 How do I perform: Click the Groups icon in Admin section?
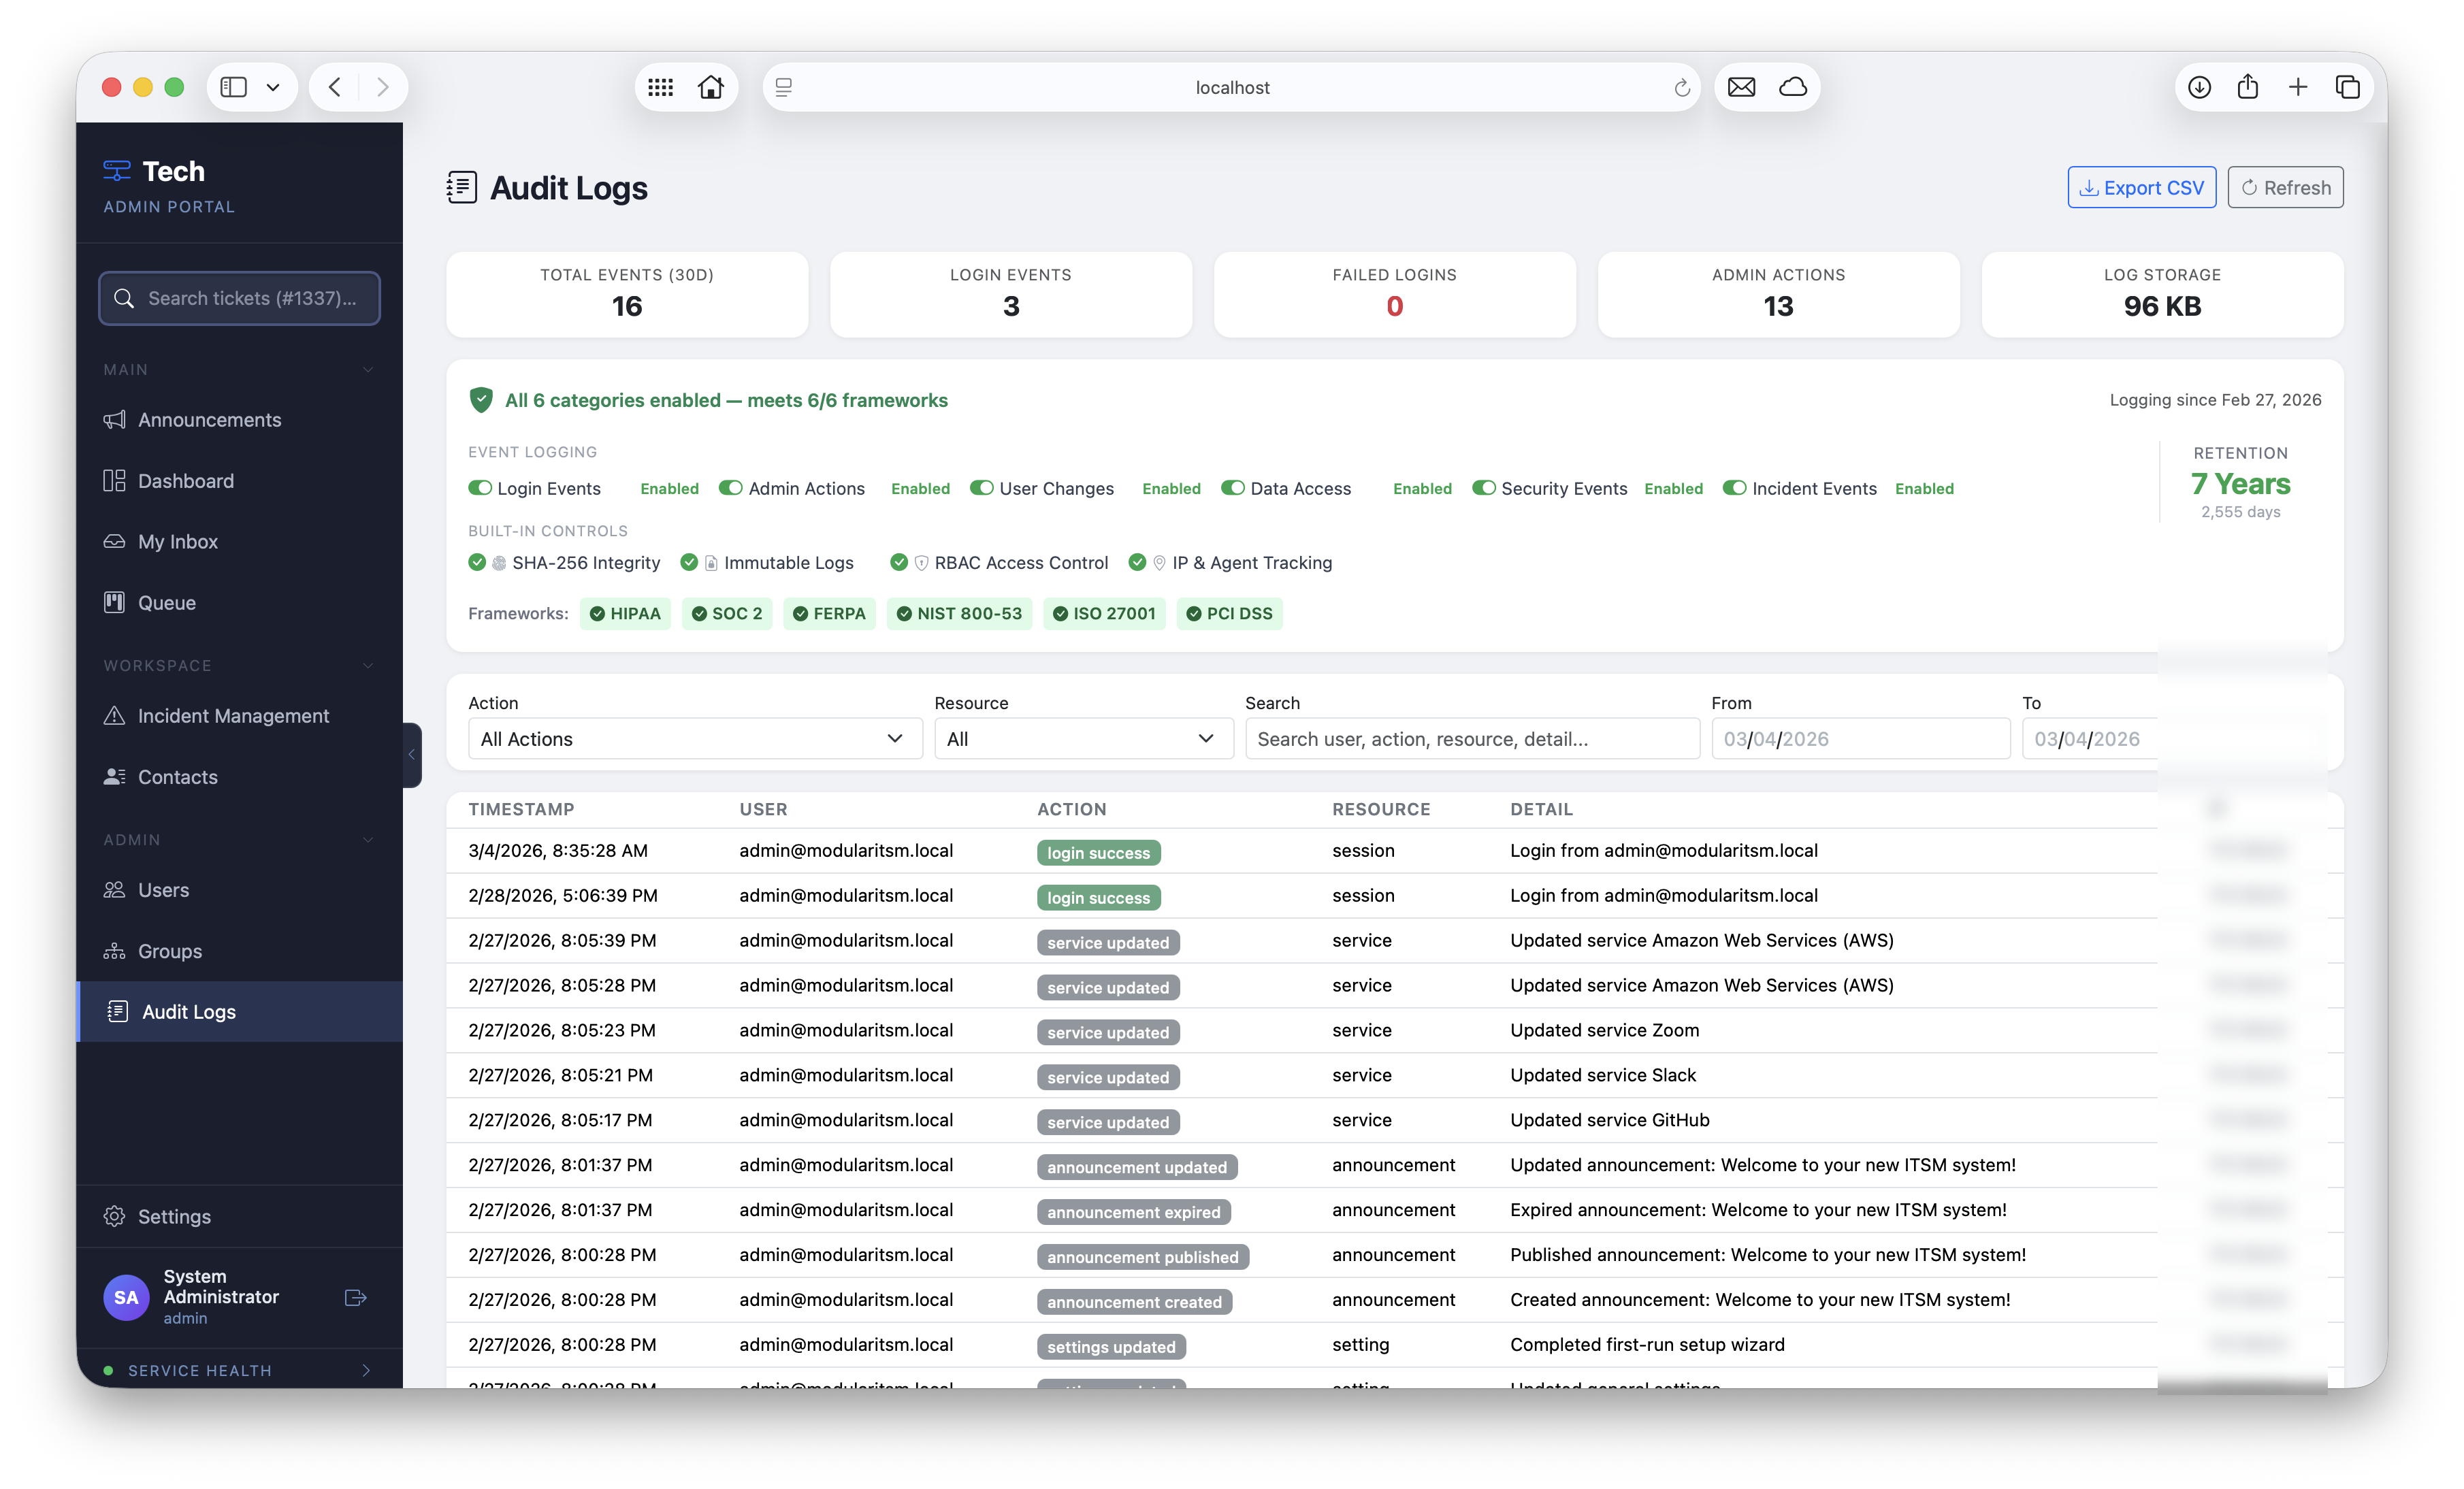coord(116,950)
